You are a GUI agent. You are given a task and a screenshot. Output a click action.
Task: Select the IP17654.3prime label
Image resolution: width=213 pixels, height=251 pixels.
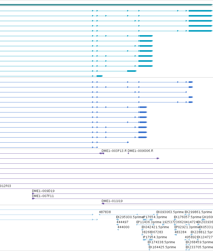pos(155,217)
